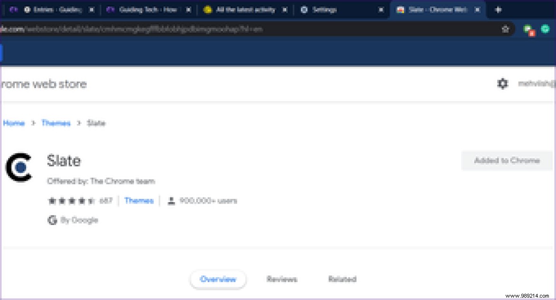556x300 pixels.
Task: Click the users person icon
Action: (171, 201)
